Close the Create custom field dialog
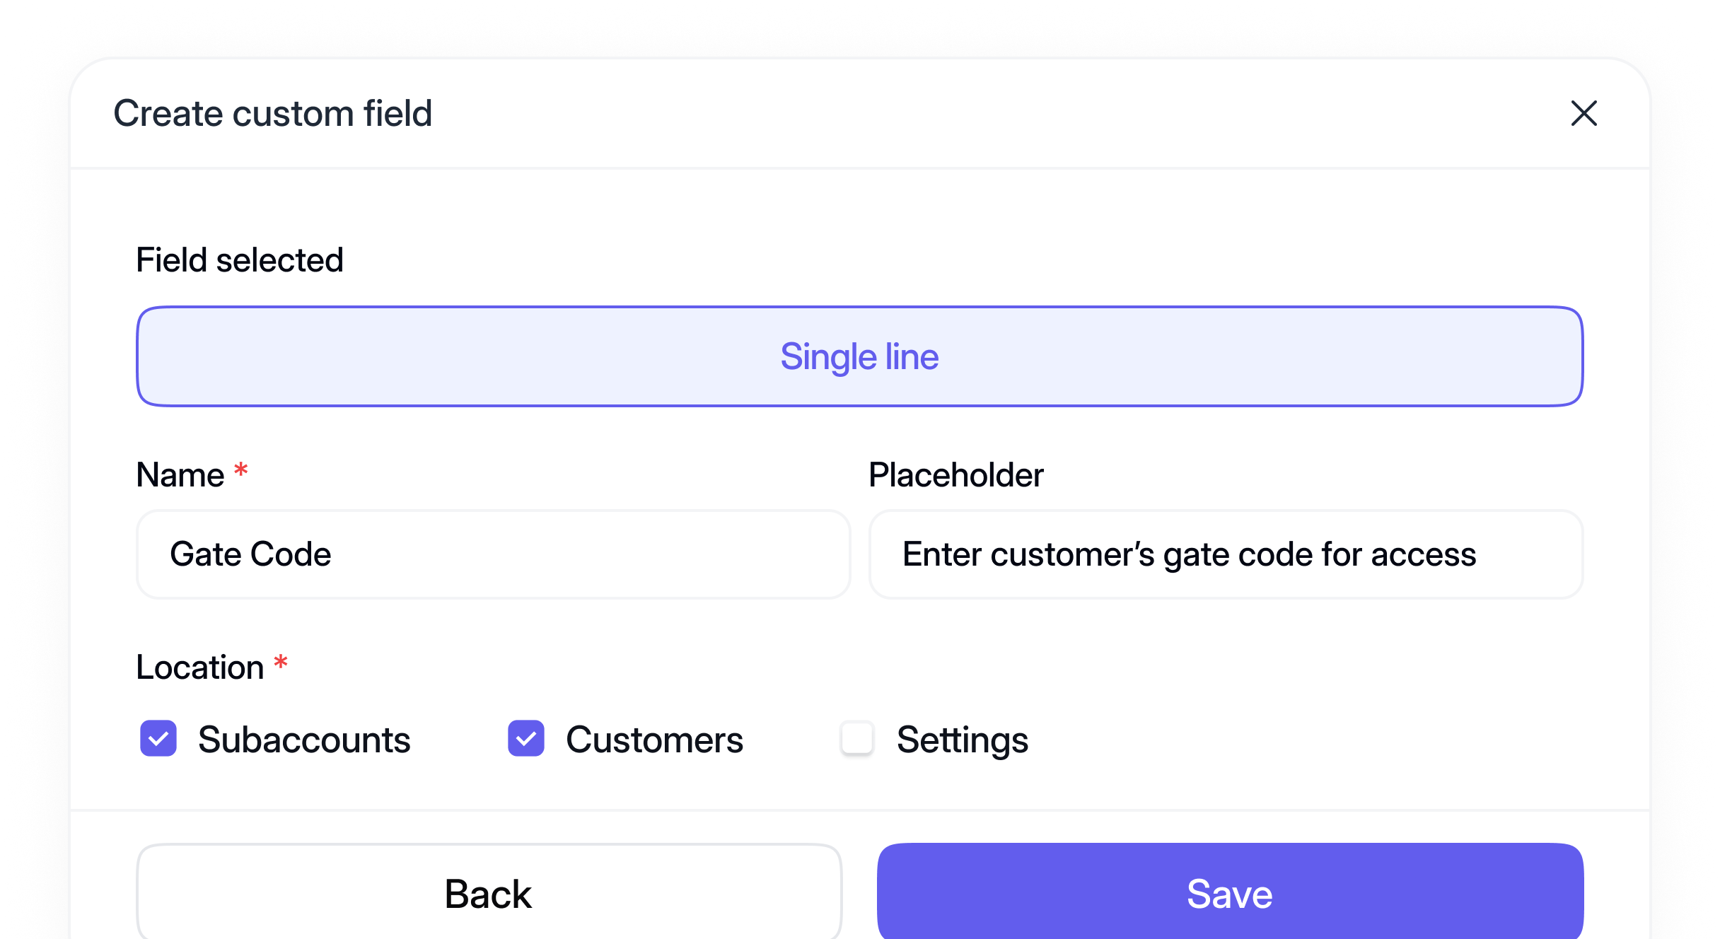This screenshot has width=1720, height=939. [1584, 113]
